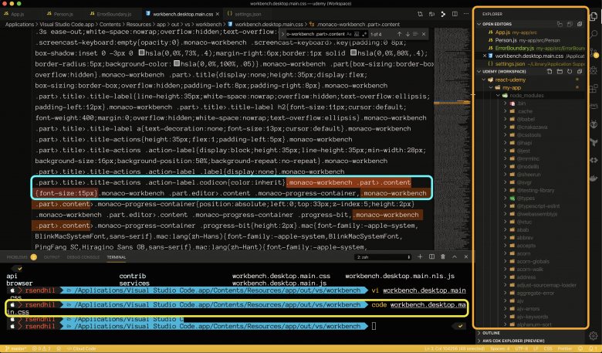
Task: Open the Output panel tab
Action: [52, 257]
